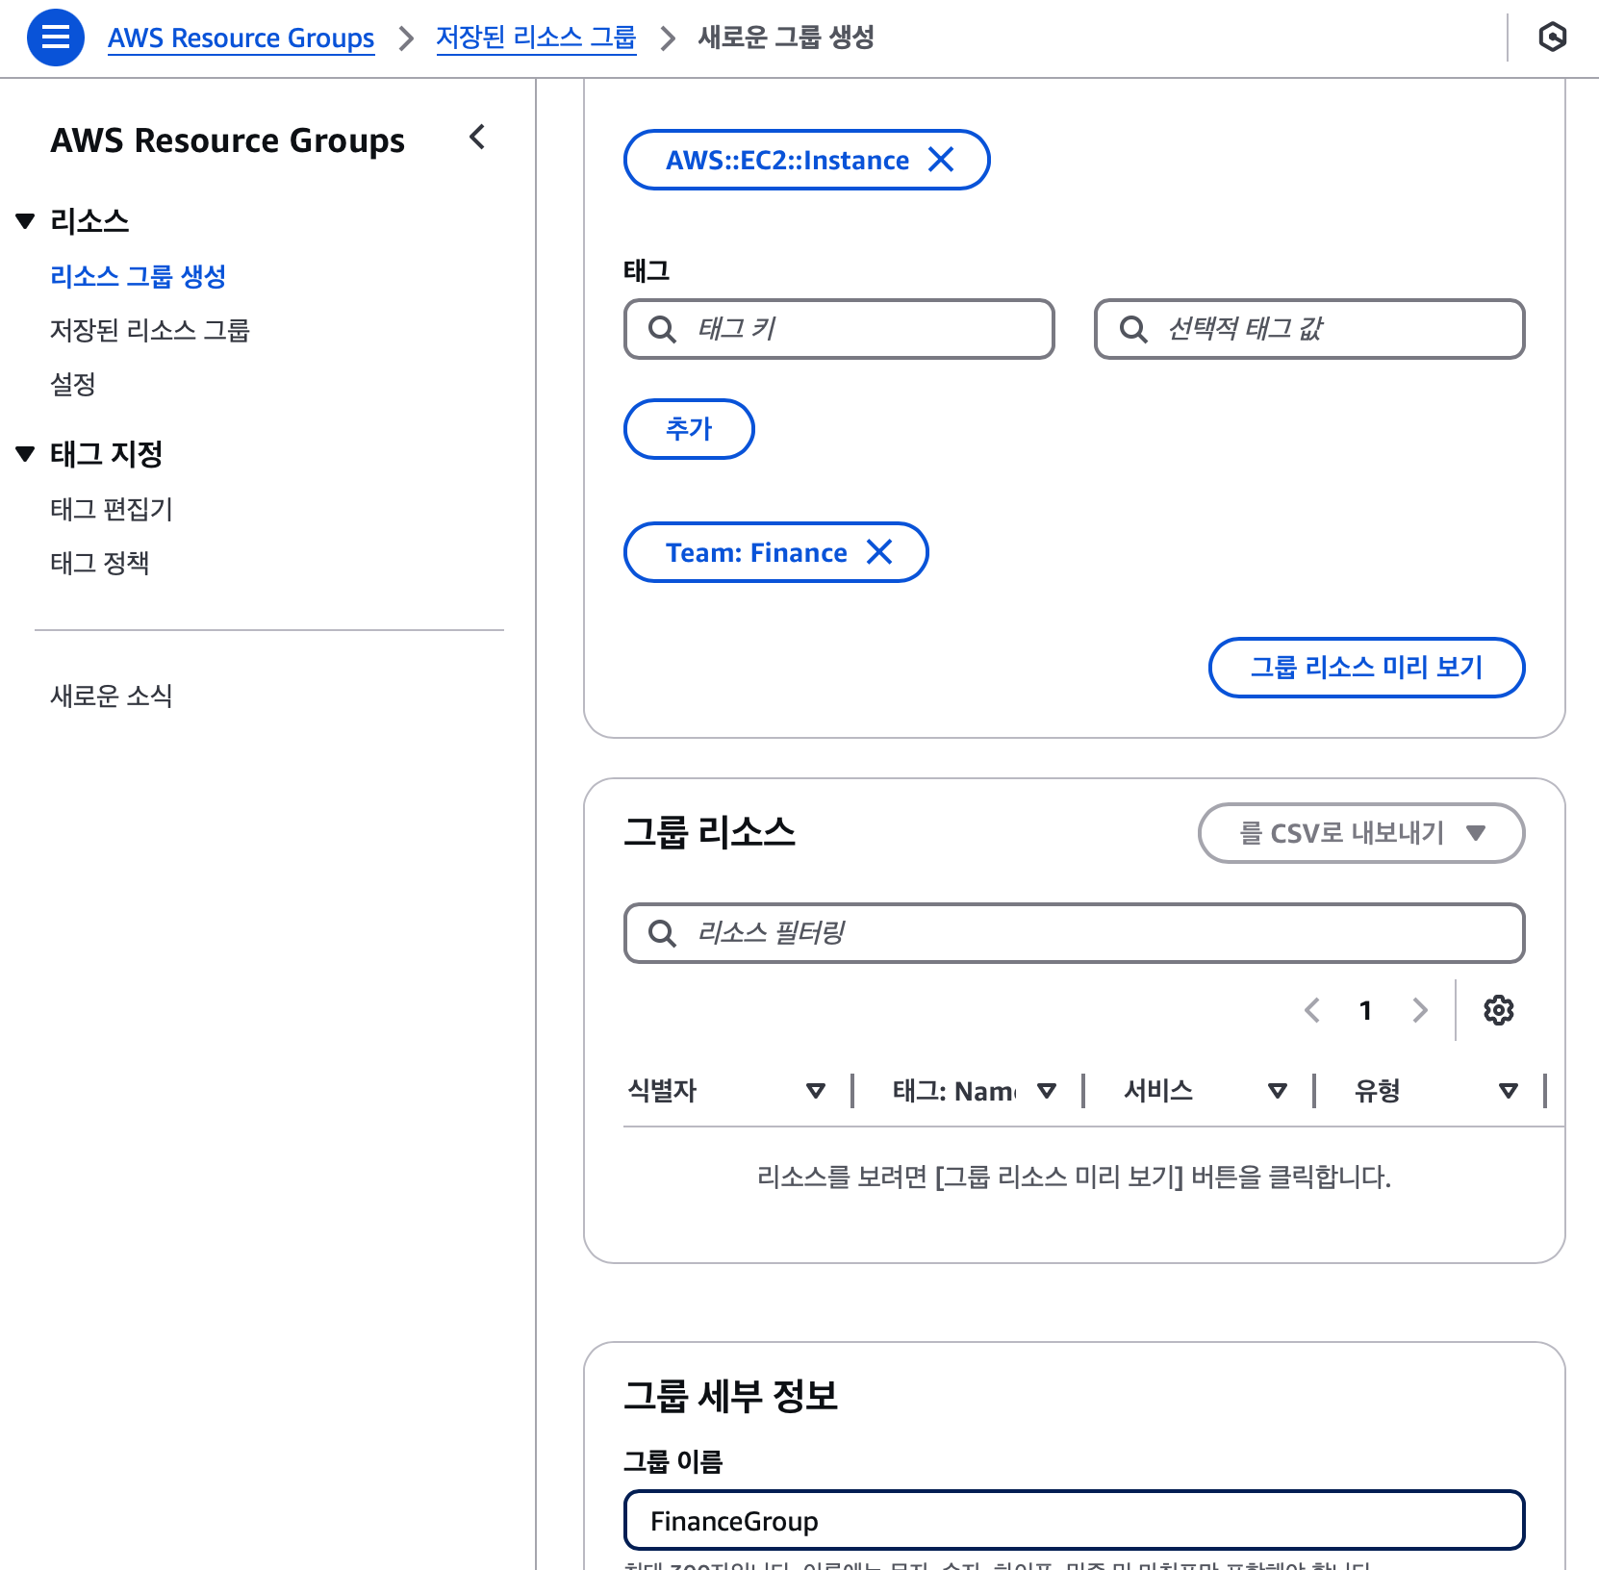Open 새로운 소식 in sidebar
This screenshot has height=1570, width=1599.
(x=111, y=696)
